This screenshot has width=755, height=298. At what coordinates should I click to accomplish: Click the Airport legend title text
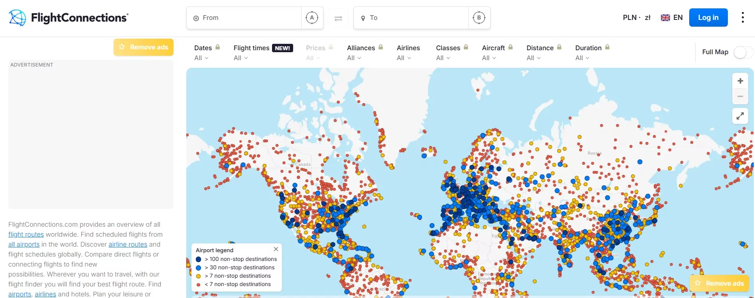(x=215, y=250)
